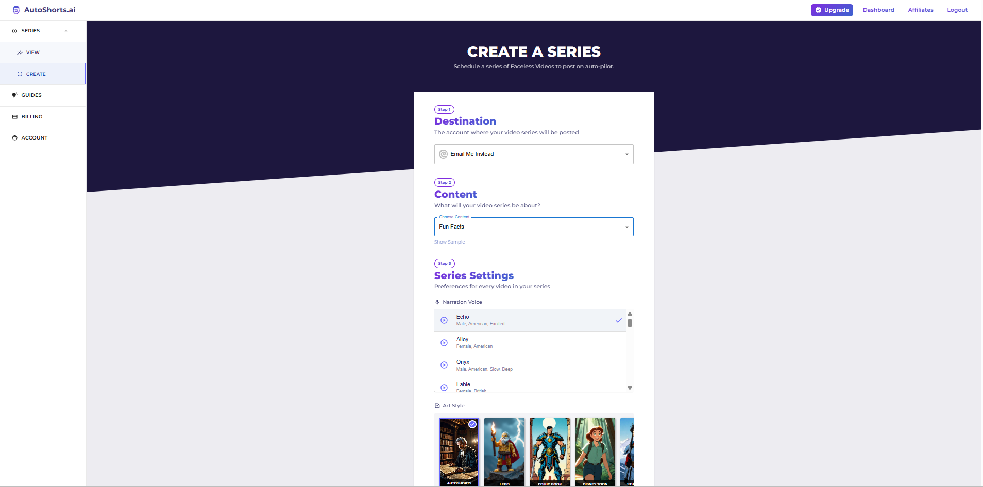Select the Onyx narration voice
This screenshot has height=487, width=983.
[x=530, y=365]
